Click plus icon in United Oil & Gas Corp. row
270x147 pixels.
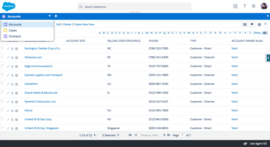click(x=17, y=119)
